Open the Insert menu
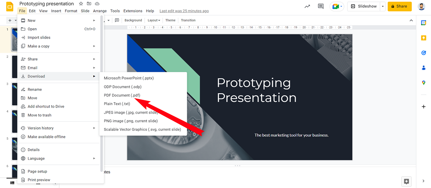The image size is (431, 188). tap(56, 11)
